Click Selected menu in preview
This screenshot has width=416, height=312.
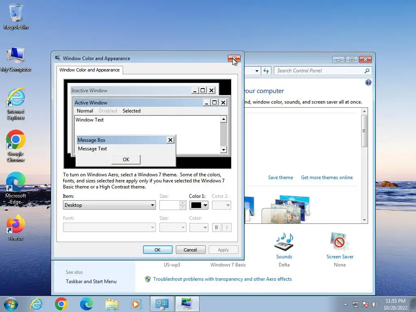point(132,111)
